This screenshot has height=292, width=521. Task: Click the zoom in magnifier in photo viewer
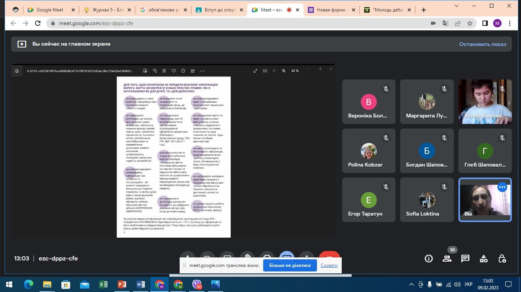pyautogui.click(x=284, y=71)
